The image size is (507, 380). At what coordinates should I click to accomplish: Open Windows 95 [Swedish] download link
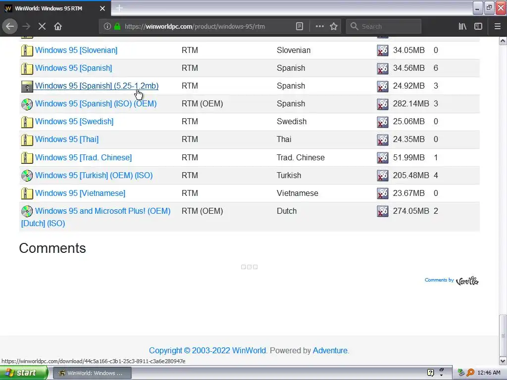click(x=74, y=121)
